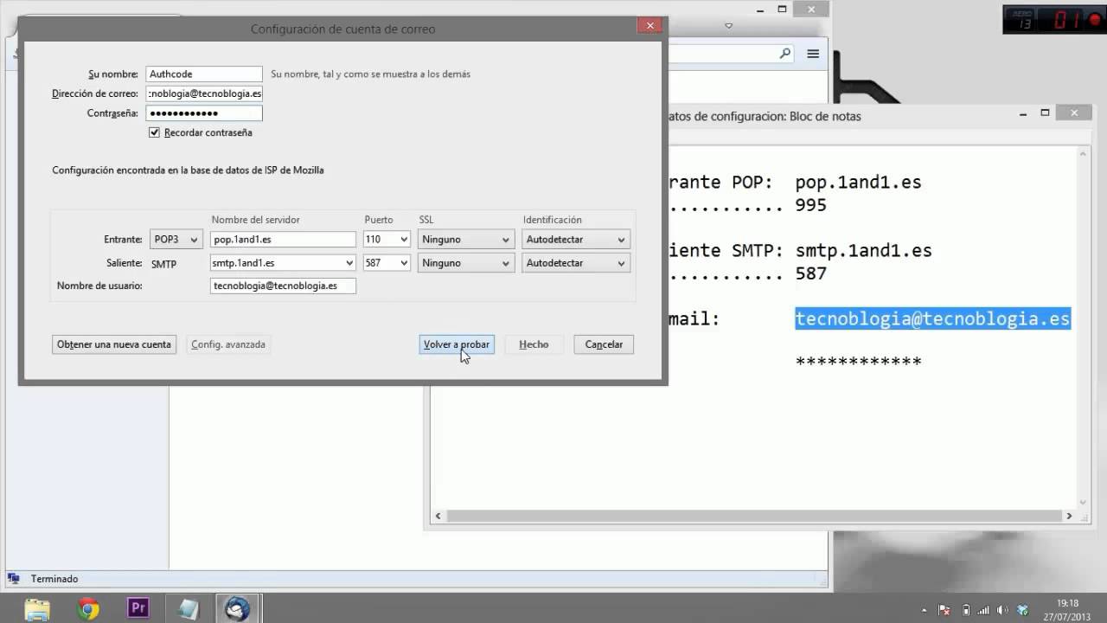
Task: Open the volume control in the system tray
Action: click(x=1001, y=610)
